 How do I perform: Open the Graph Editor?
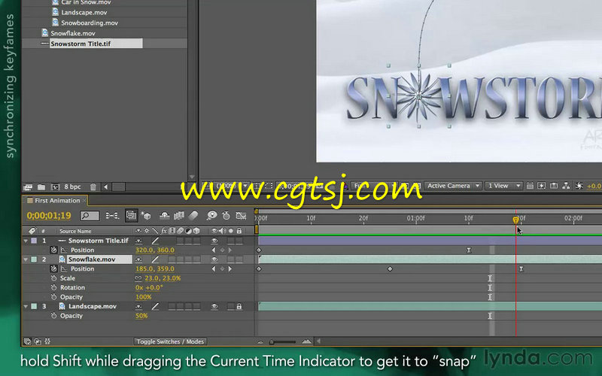(241, 216)
